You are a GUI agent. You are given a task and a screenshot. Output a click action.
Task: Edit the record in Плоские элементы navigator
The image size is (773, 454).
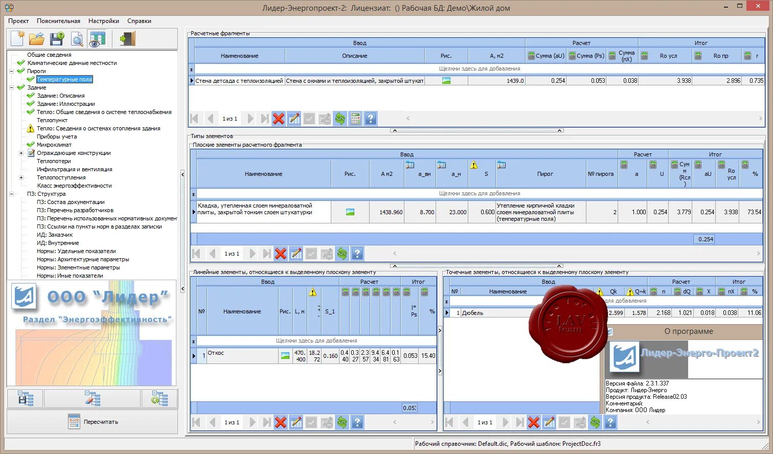click(x=296, y=254)
